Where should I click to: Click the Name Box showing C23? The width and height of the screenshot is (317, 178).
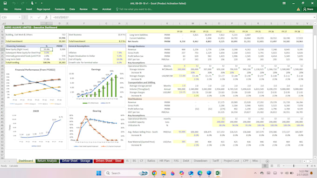click(9, 17)
